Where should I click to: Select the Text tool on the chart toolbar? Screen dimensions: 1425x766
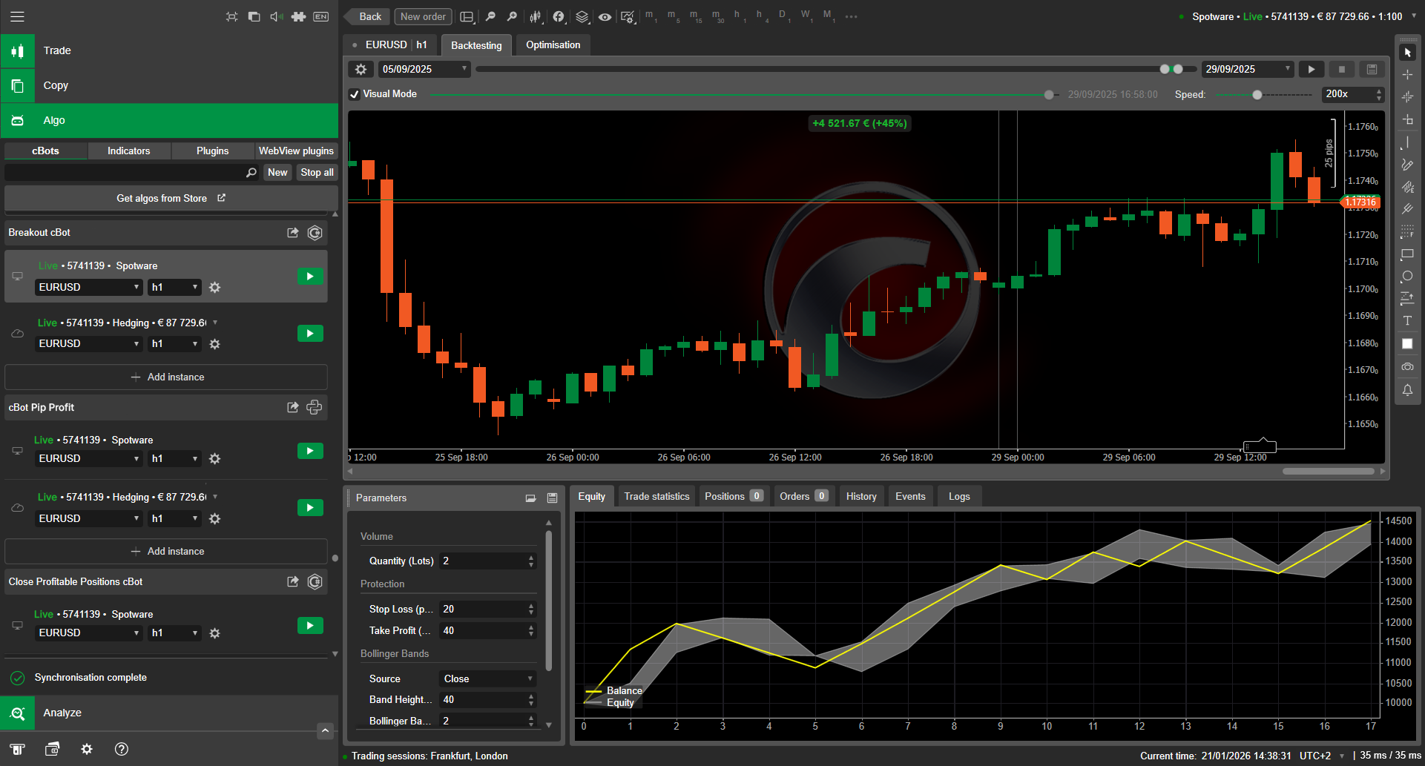tap(1407, 320)
